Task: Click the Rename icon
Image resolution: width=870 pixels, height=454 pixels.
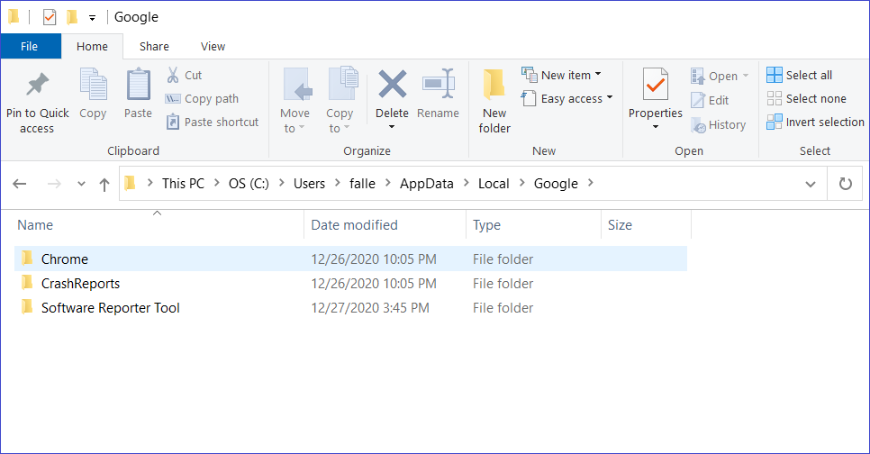Action: pos(439,84)
